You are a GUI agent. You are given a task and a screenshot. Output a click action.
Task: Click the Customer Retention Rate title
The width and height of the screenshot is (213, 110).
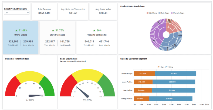tap(17, 59)
